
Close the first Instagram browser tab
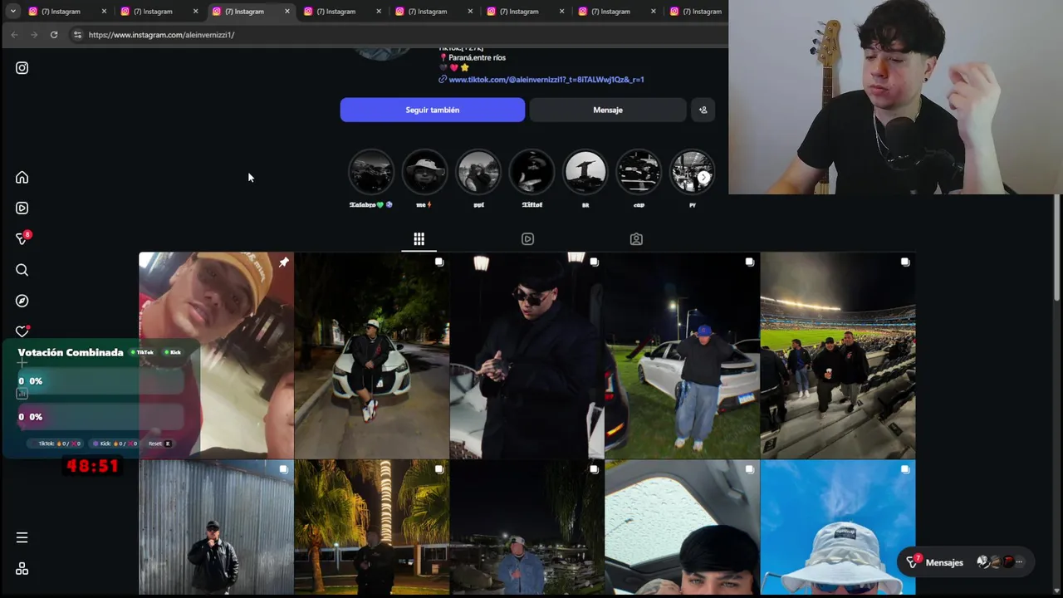[104, 12]
